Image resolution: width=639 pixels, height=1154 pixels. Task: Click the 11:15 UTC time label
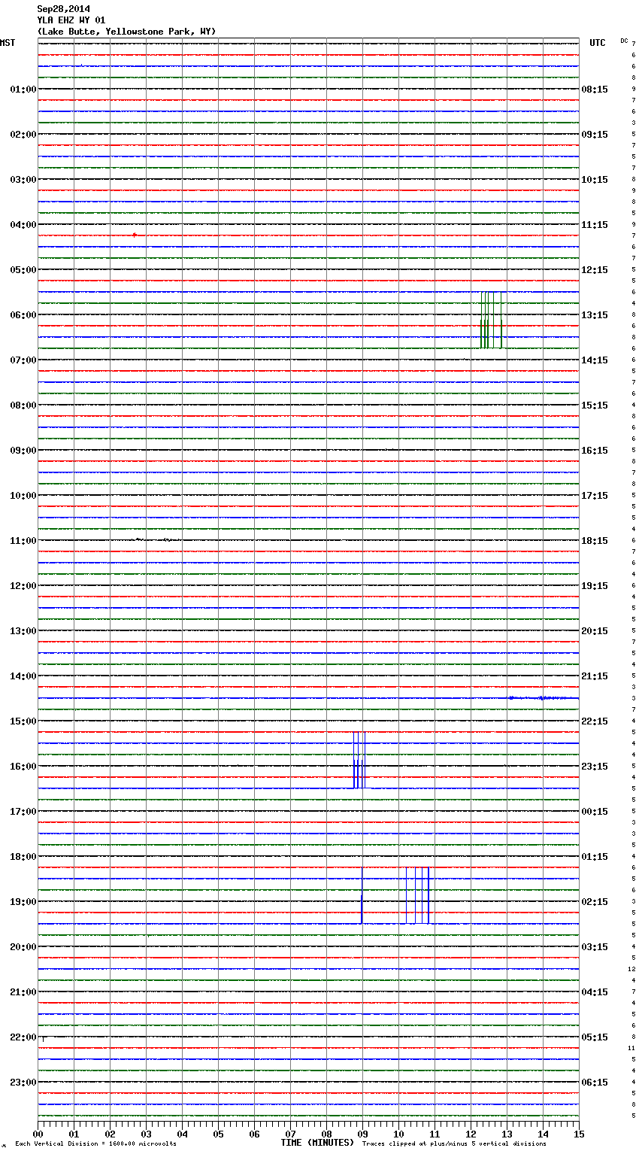595,225
